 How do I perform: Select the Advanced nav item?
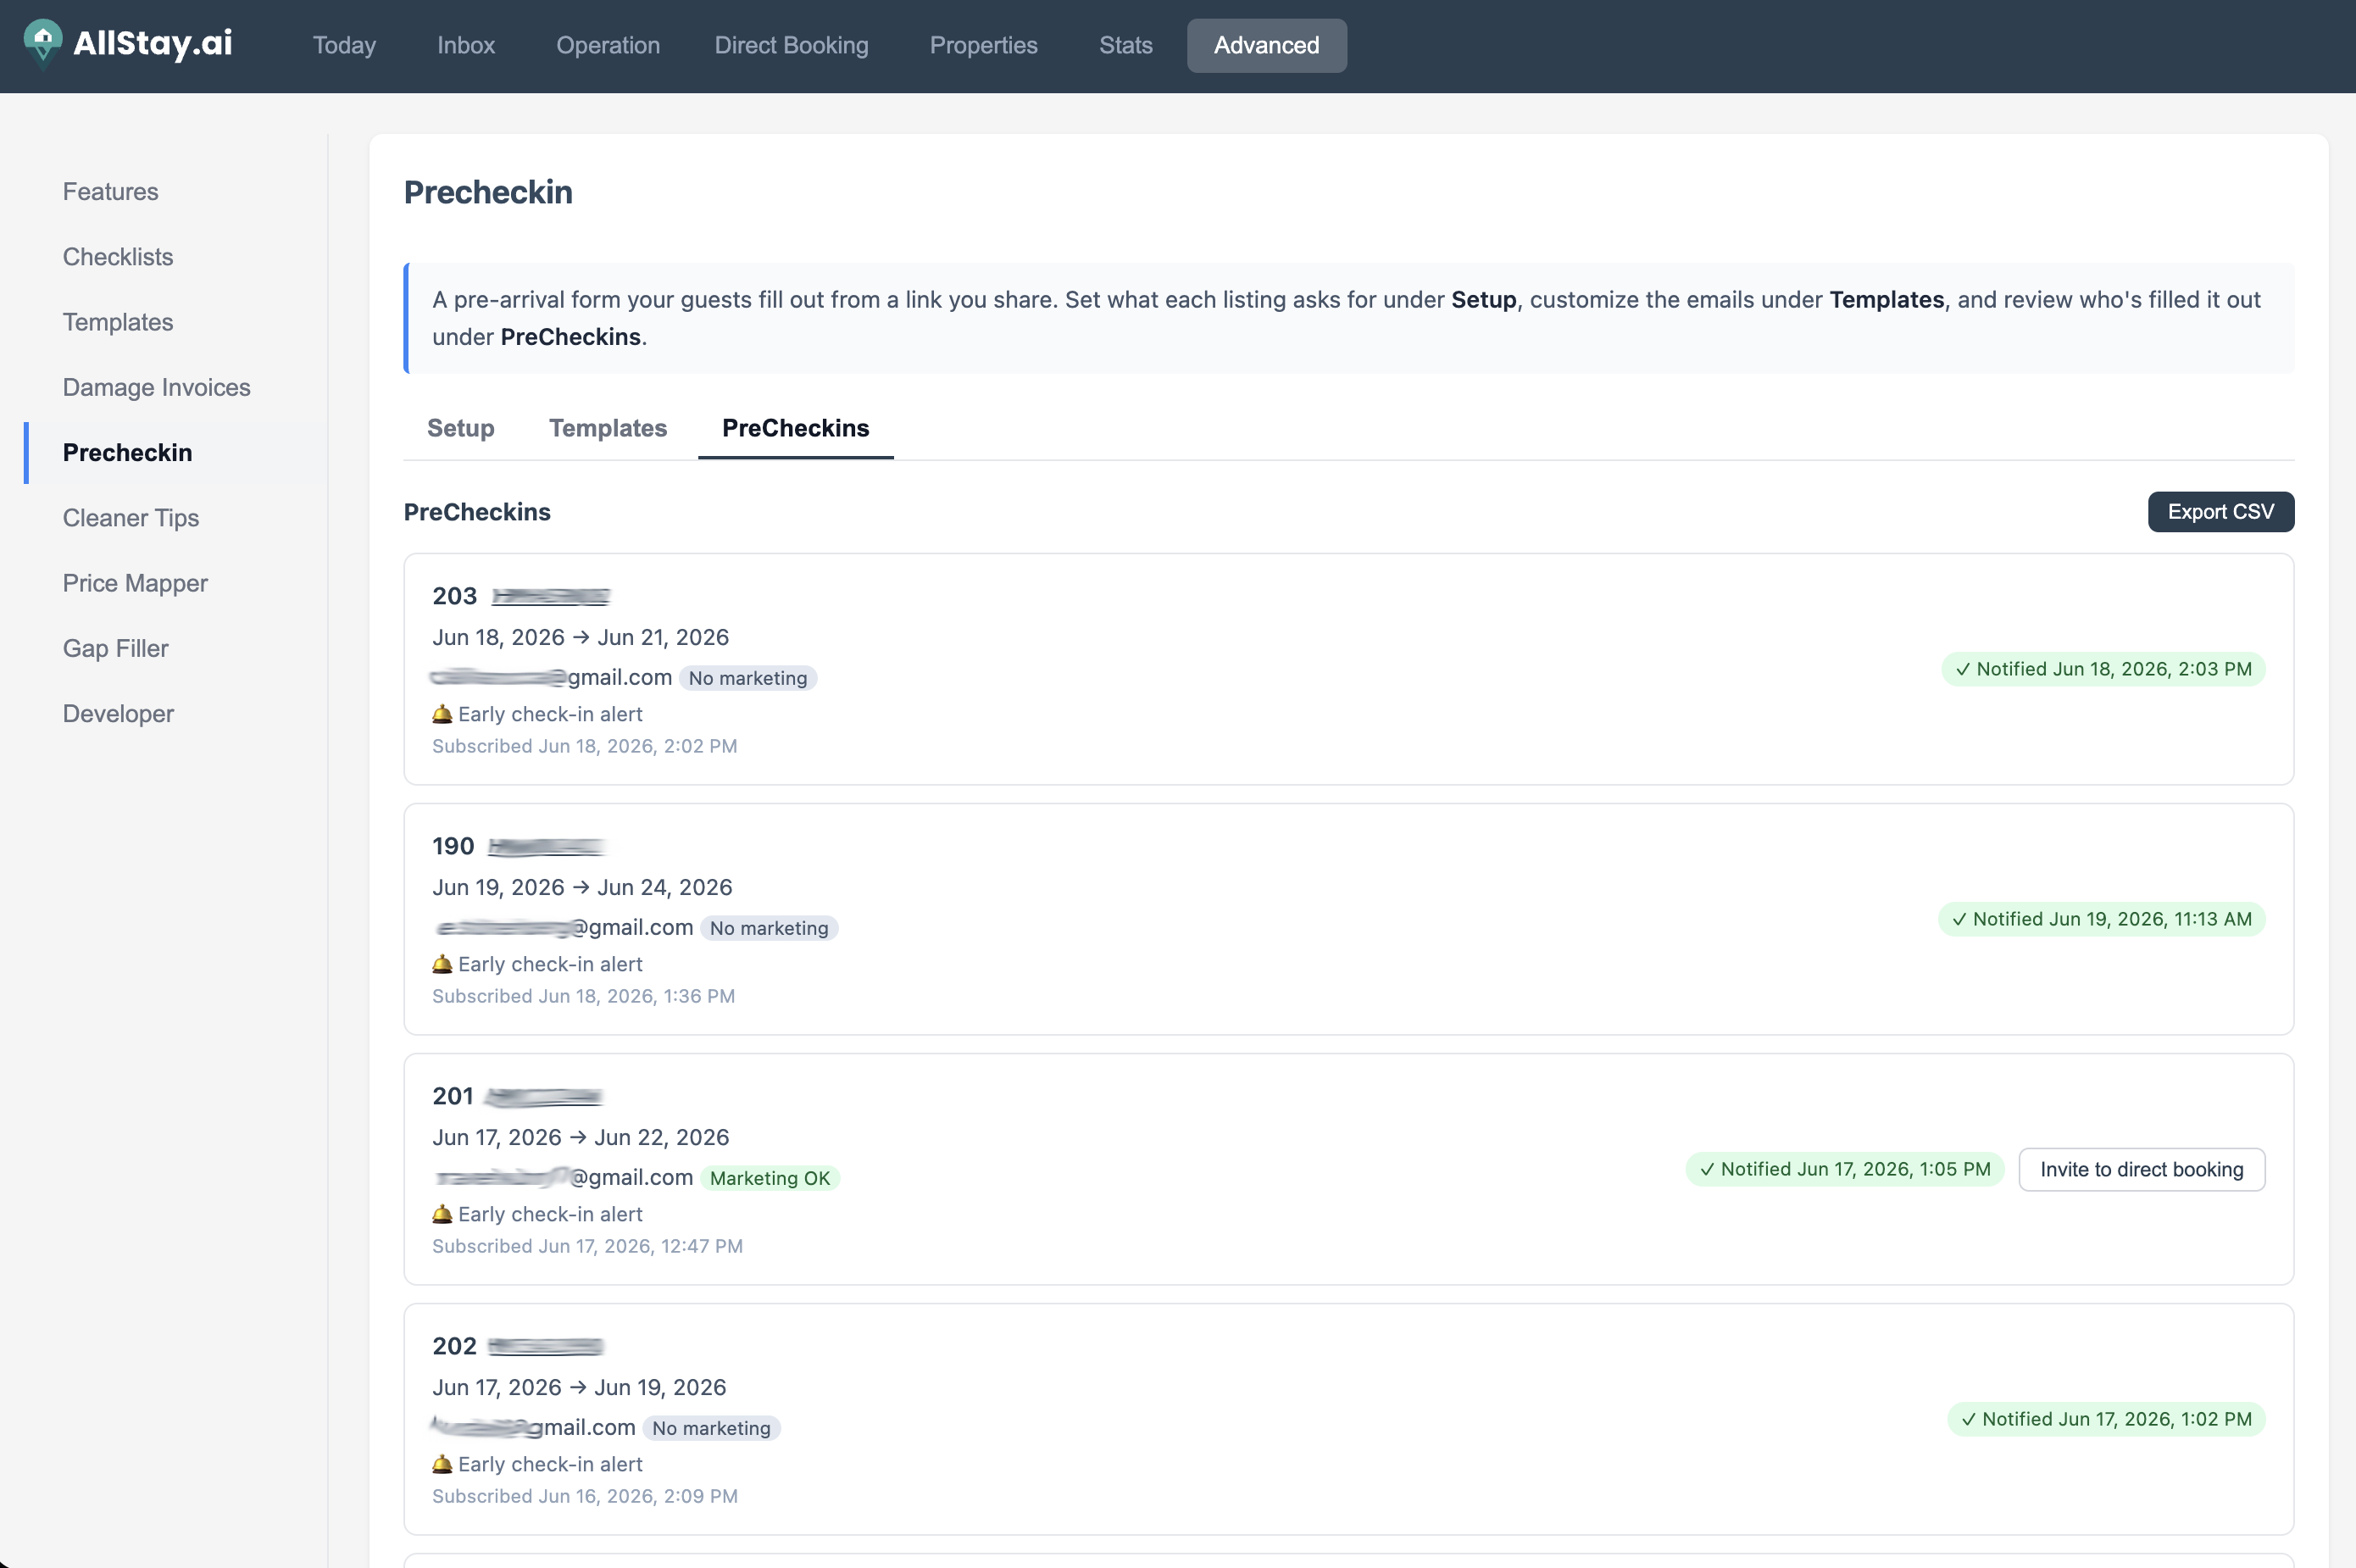pyautogui.click(x=1266, y=45)
